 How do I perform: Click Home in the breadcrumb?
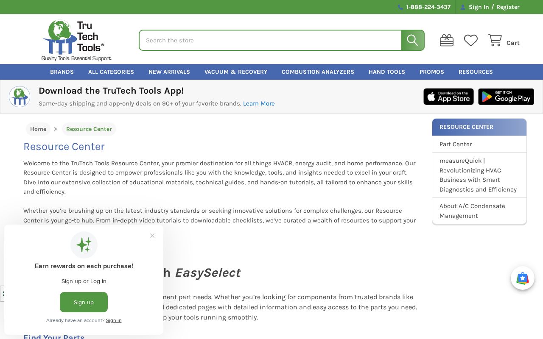[x=38, y=129]
